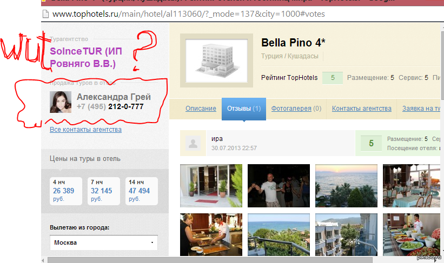
Task: Select the 4 нч price 26 389 руб.
Action: [66, 191]
